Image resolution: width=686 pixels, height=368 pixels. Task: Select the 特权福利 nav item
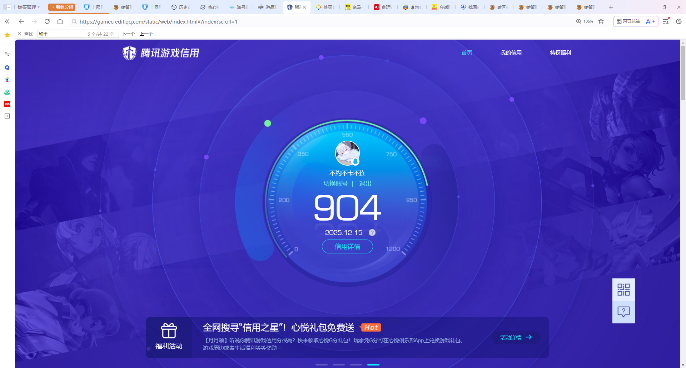[x=560, y=52]
